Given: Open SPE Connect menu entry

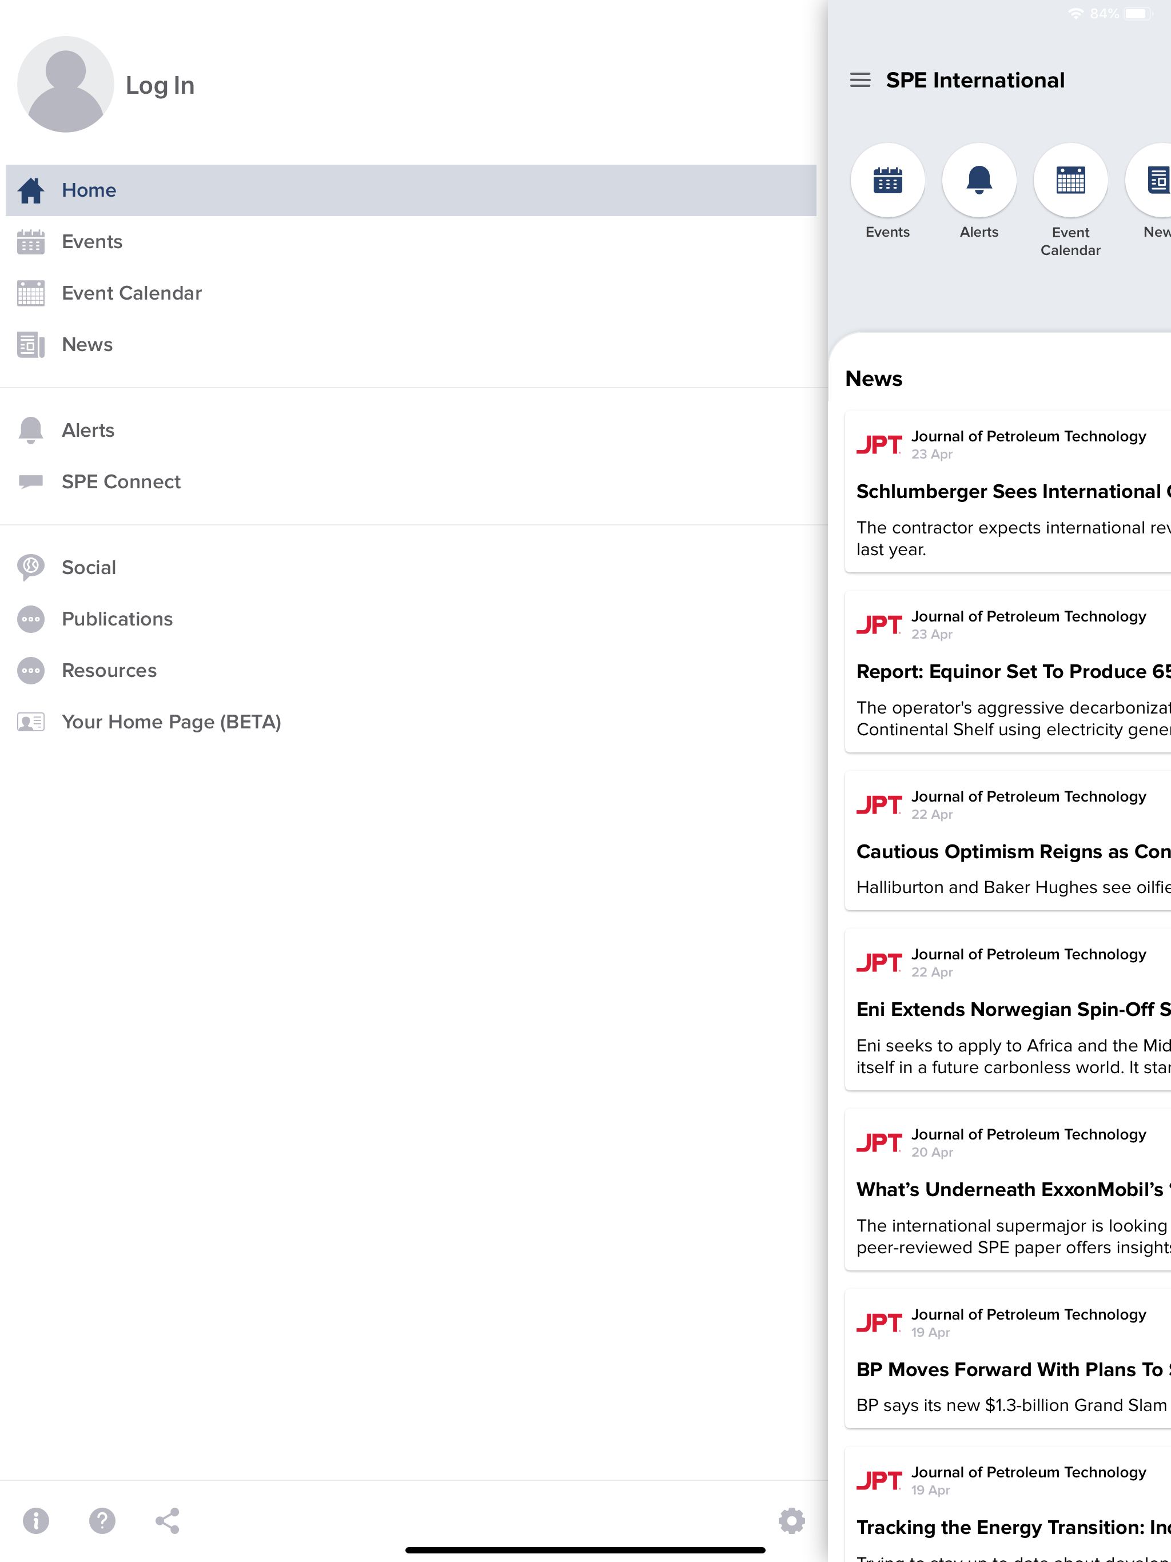Looking at the screenshot, I should click(121, 483).
